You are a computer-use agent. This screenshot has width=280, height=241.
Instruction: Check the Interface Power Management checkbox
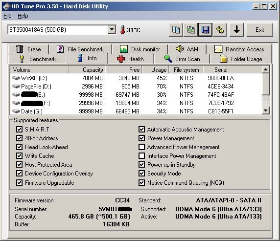(141, 155)
